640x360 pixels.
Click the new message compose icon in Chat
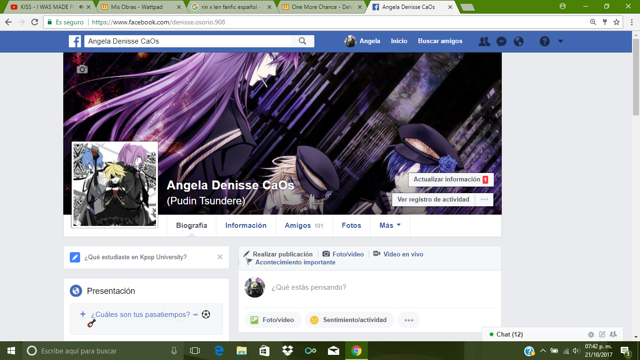click(x=603, y=334)
